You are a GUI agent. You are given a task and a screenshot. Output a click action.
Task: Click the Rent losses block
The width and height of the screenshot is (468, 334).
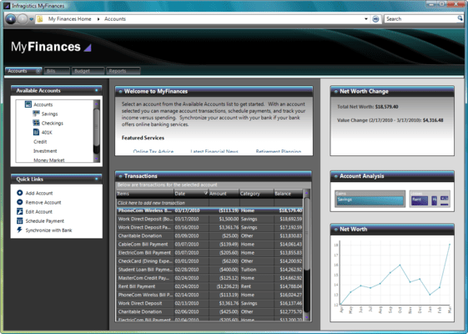tap(420, 200)
